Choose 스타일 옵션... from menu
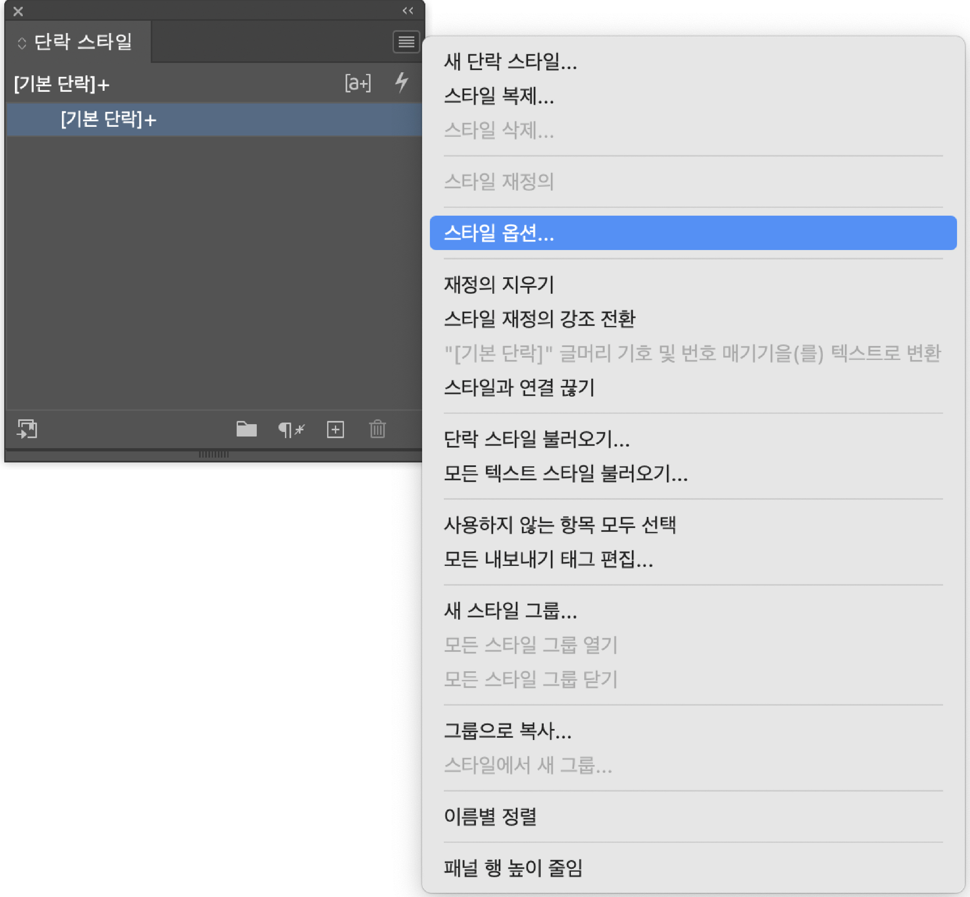This screenshot has height=897, width=970. pyautogui.click(x=499, y=233)
